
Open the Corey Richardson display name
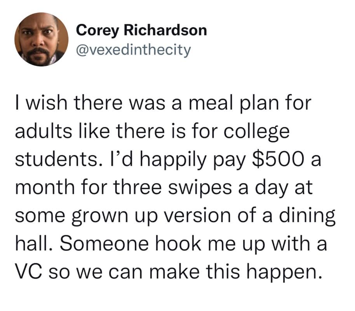(141, 30)
